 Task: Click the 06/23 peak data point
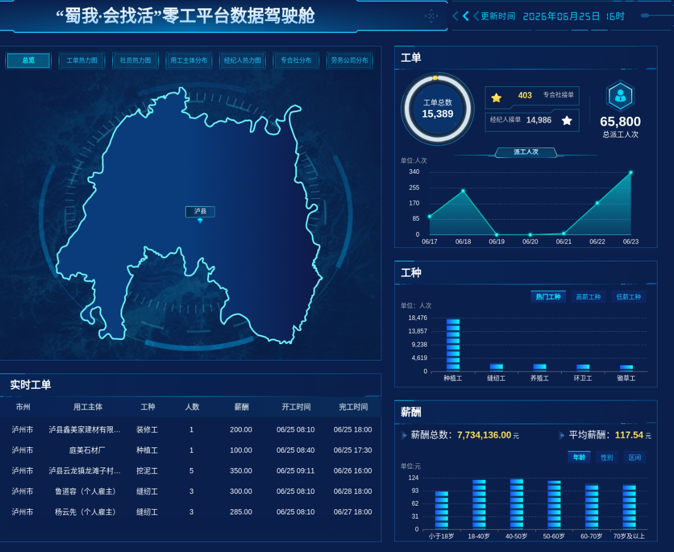(631, 173)
